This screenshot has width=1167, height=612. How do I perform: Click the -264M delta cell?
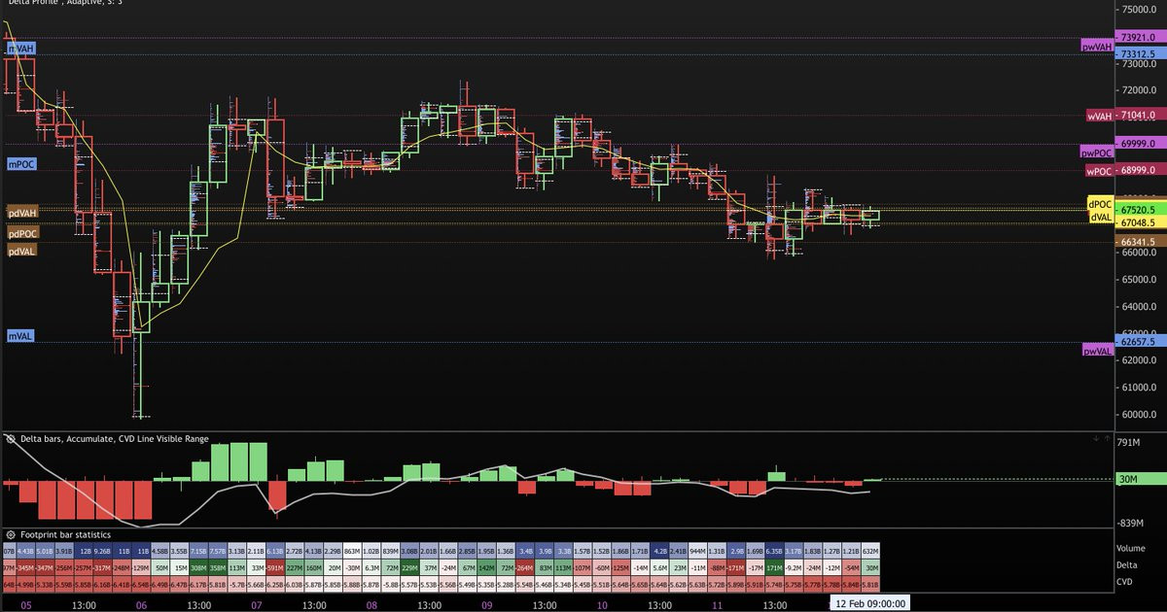coord(524,567)
